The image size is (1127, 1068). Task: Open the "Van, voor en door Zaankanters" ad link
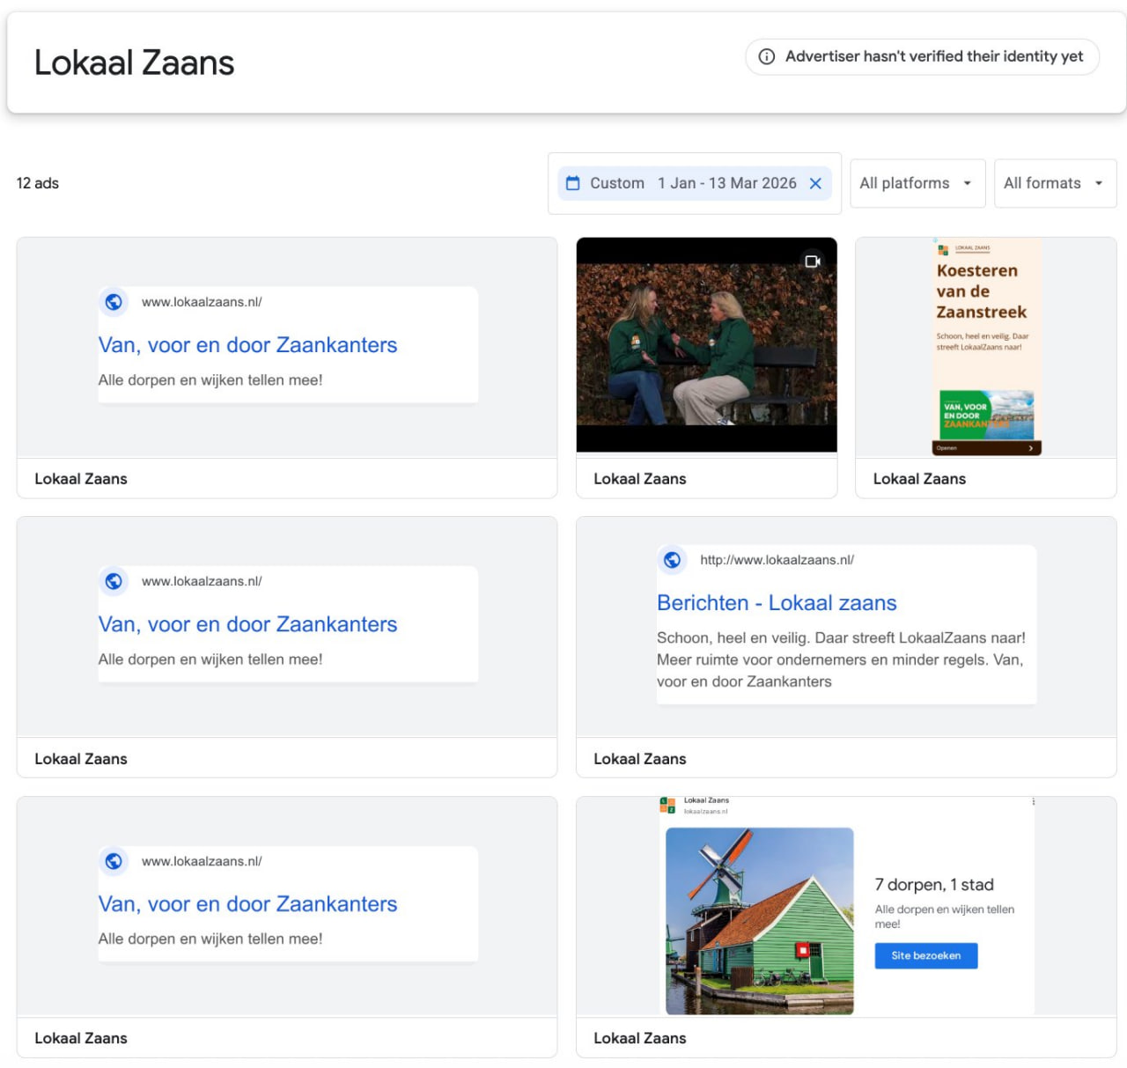click(247, 345)
